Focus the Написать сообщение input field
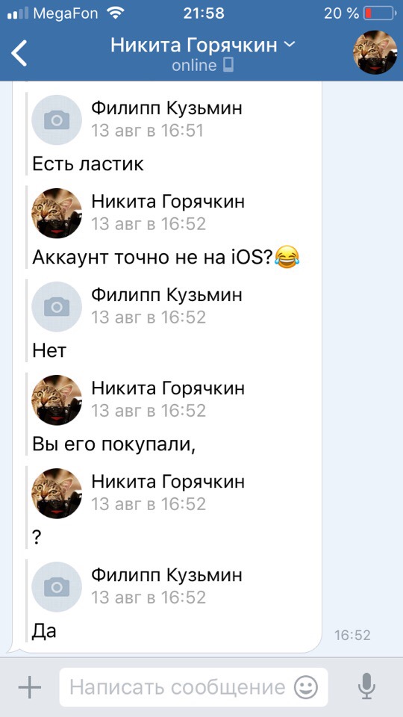This screenshot has width=403, height=717. tap(193, 687)
